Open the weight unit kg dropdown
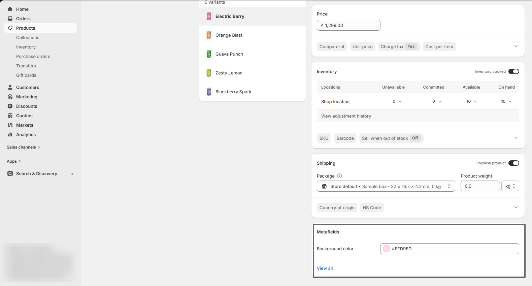The width and height of the screenshot is (532, 286). click(510, 186)
